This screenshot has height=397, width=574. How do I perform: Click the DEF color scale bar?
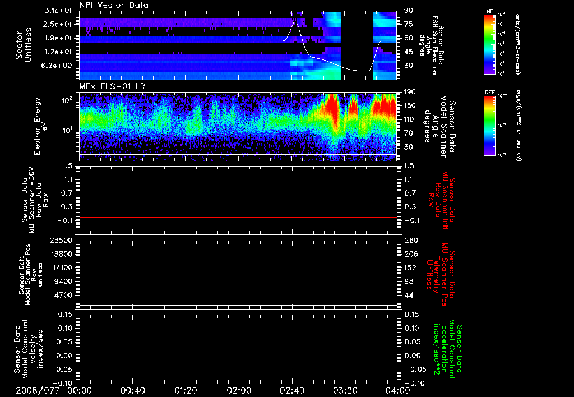pos(490,126)
